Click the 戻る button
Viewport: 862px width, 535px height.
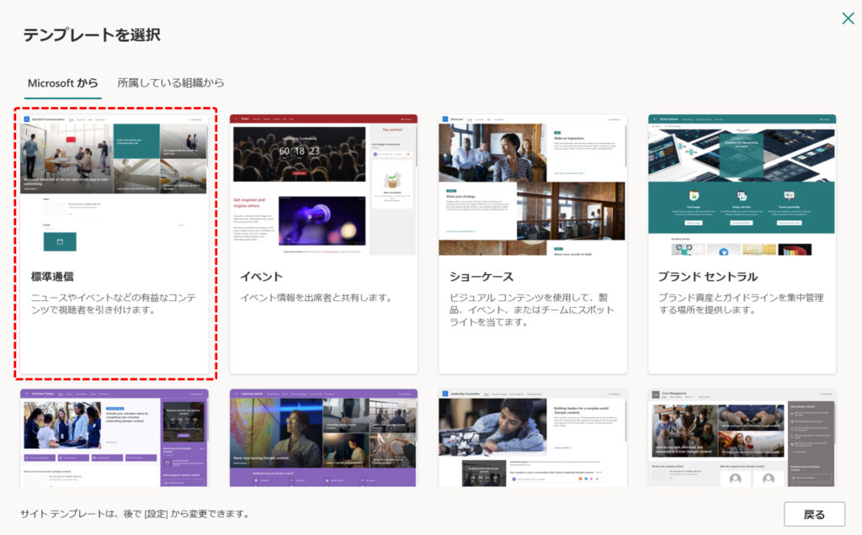point(814,514)
